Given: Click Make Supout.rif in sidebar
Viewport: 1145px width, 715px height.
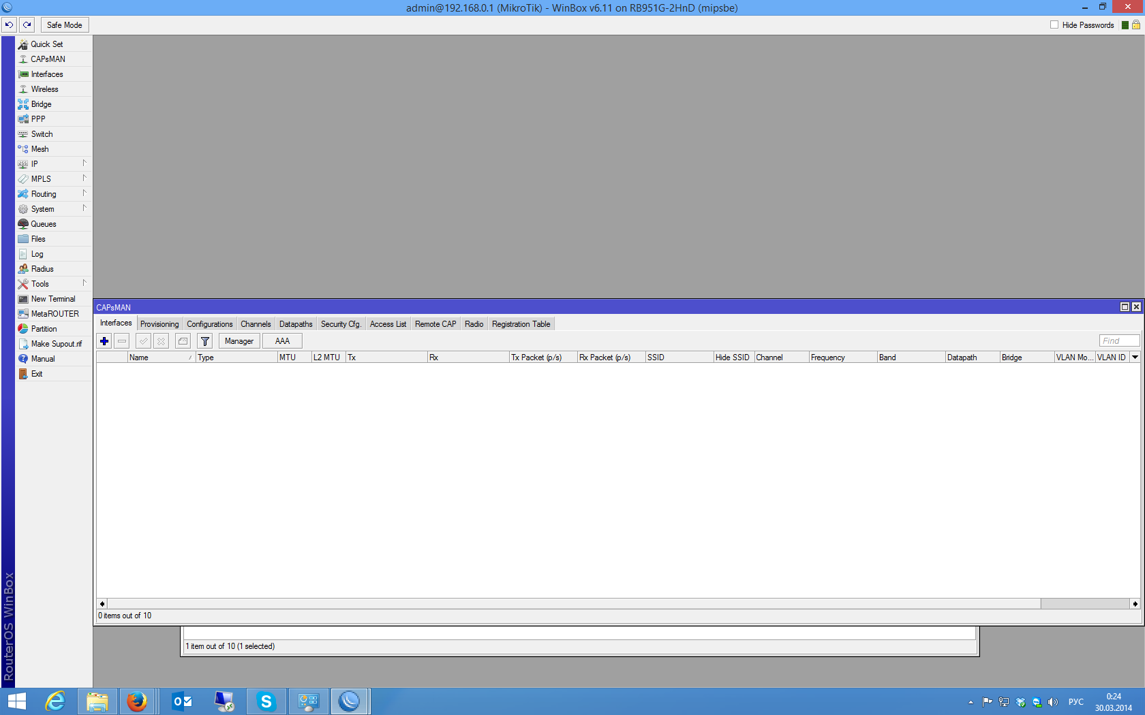Looking at the screenshot, I should click(x=54, y=344).
